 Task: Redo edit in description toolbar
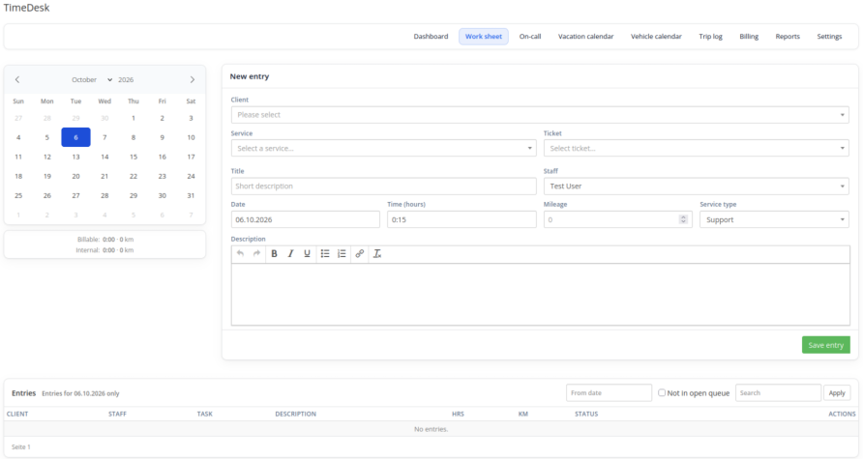point(256,253)
